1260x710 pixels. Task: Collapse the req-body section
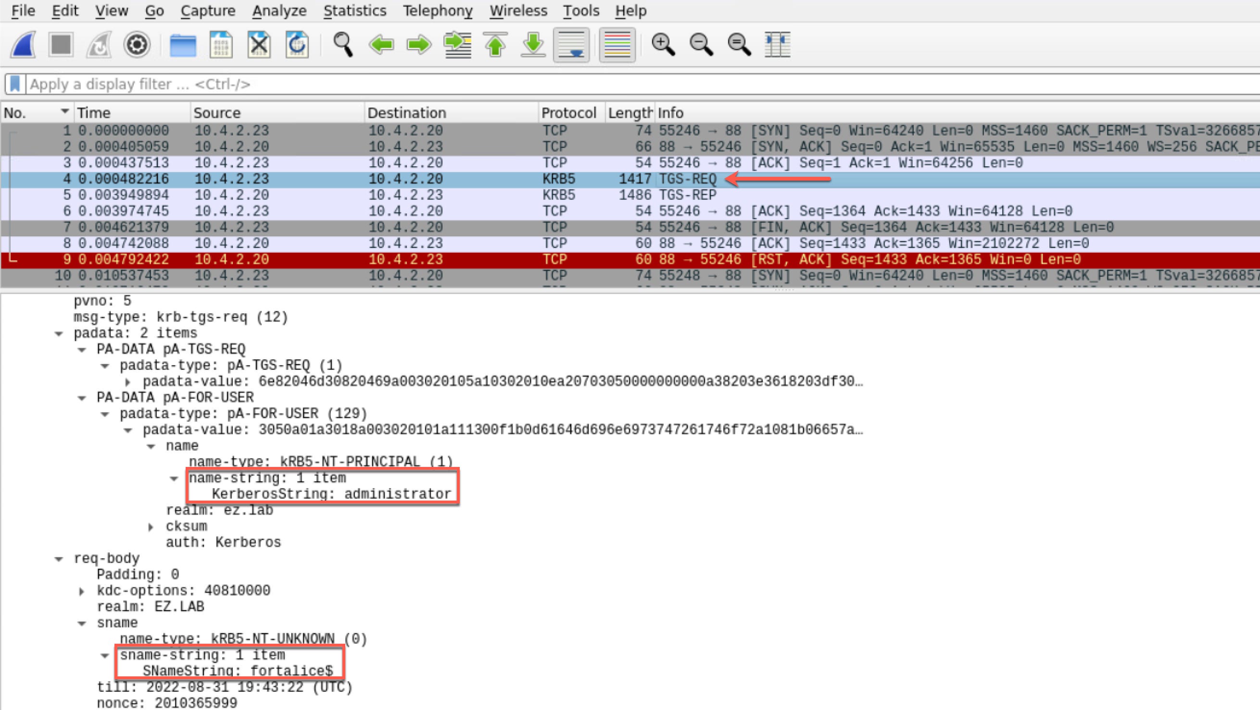click(59, 559)
